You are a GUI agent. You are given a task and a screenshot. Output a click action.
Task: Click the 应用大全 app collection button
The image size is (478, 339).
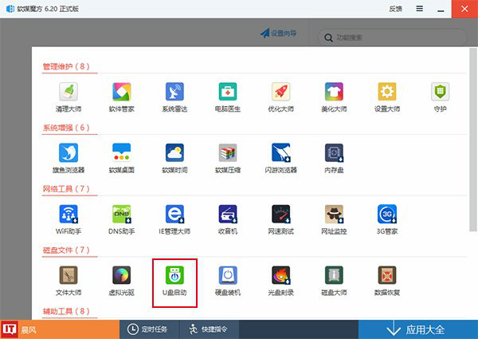(x=418, y=329)
